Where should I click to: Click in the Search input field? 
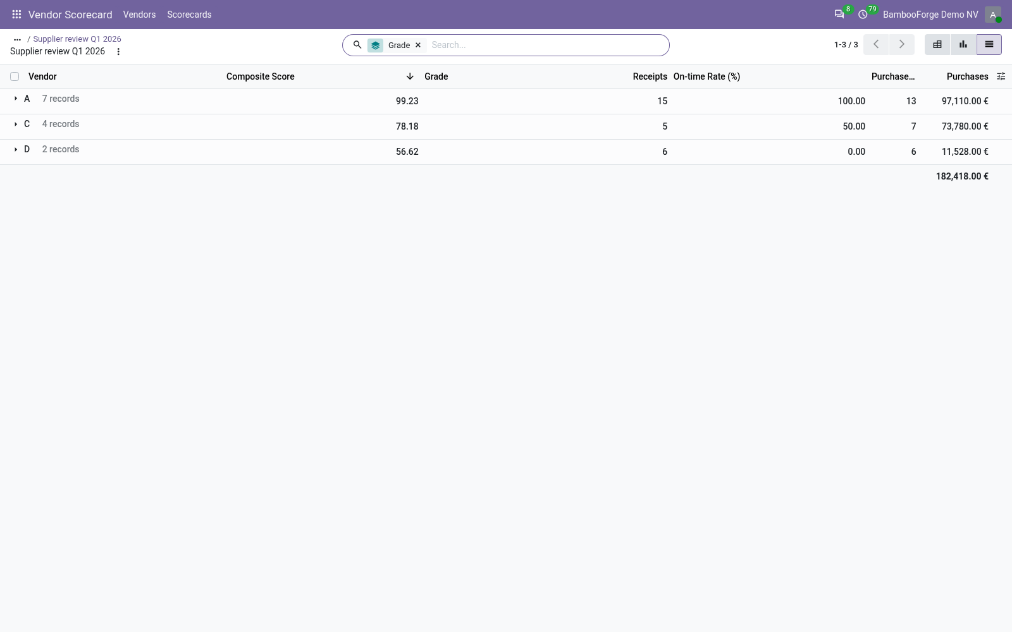(547, 45)
